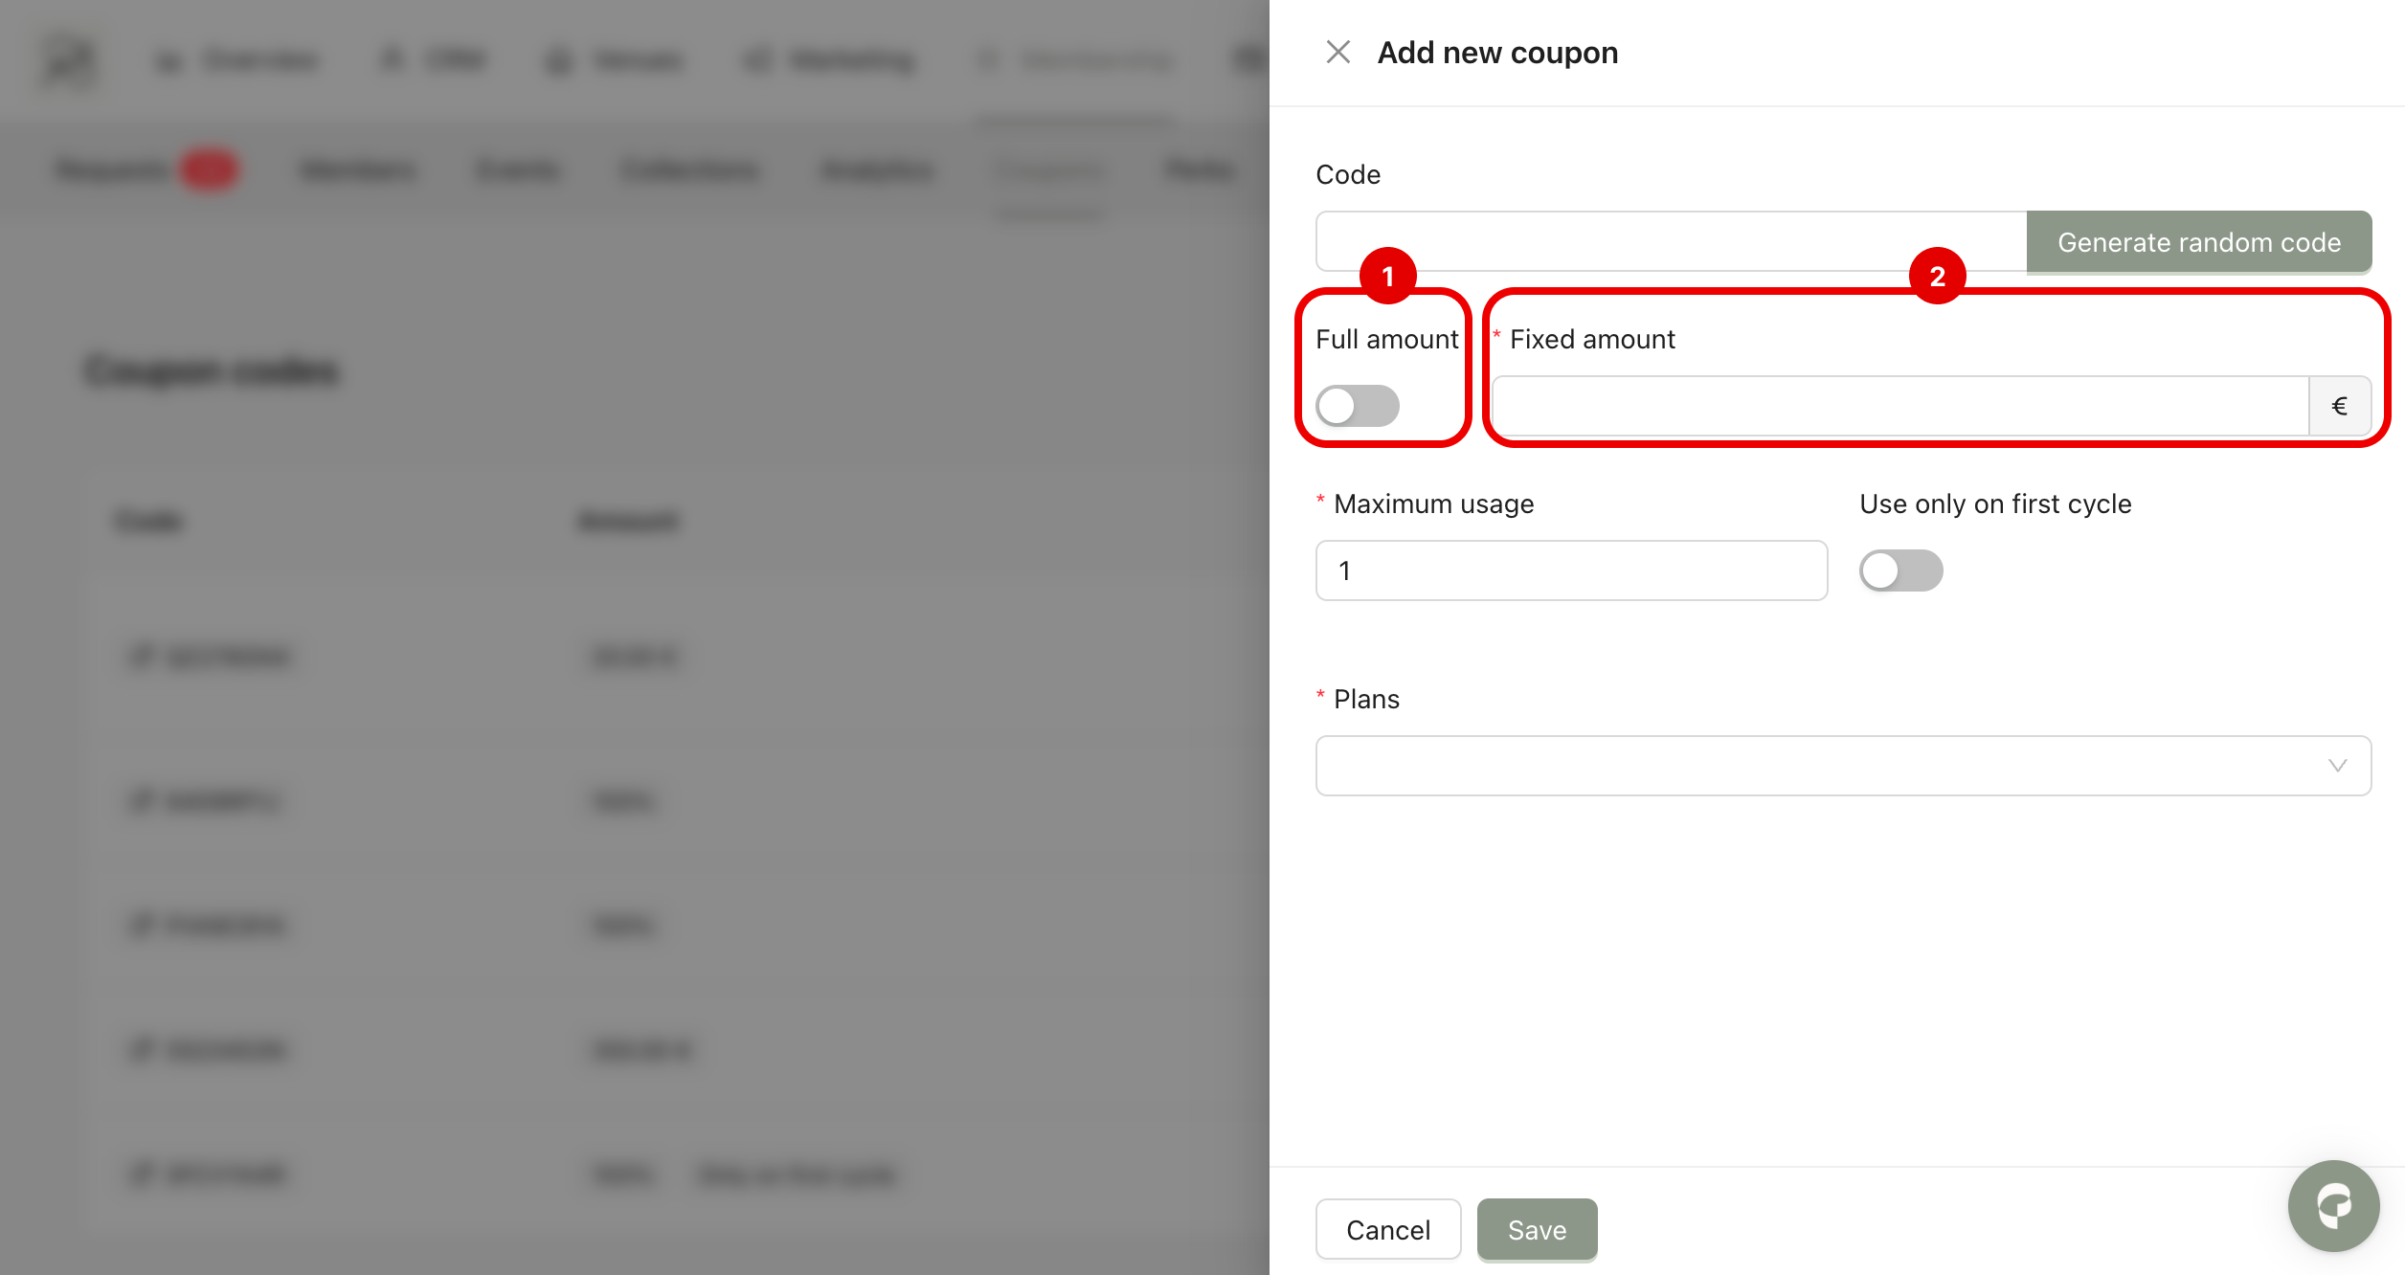Click the red Requests notification badge
The width and height of the screenshot is (2405, 1275).
[x=209, y=169]
